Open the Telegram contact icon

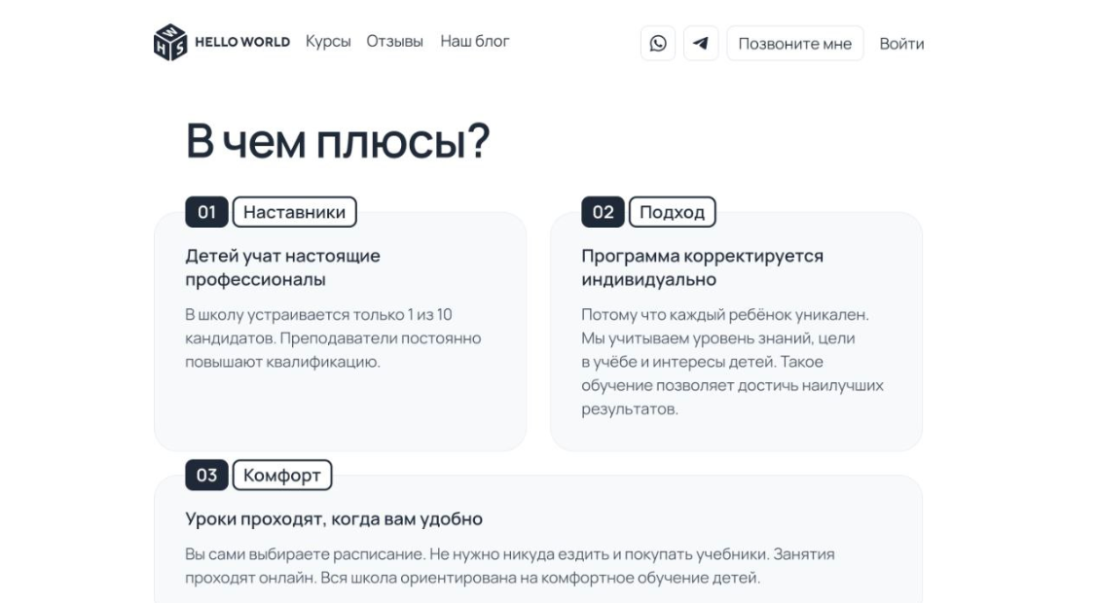pos(700,44)
